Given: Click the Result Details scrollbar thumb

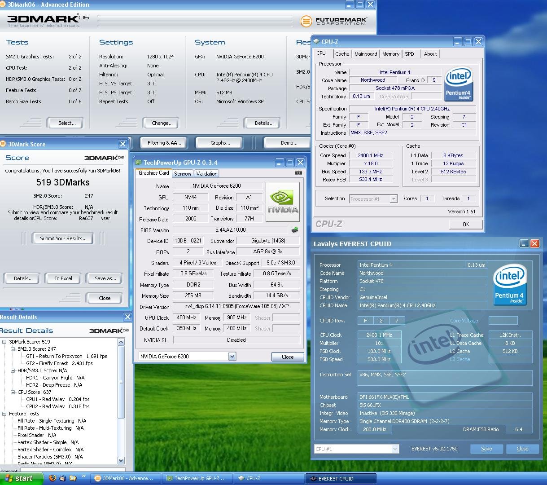Looking at the screenshot, I should click(121, 383).
